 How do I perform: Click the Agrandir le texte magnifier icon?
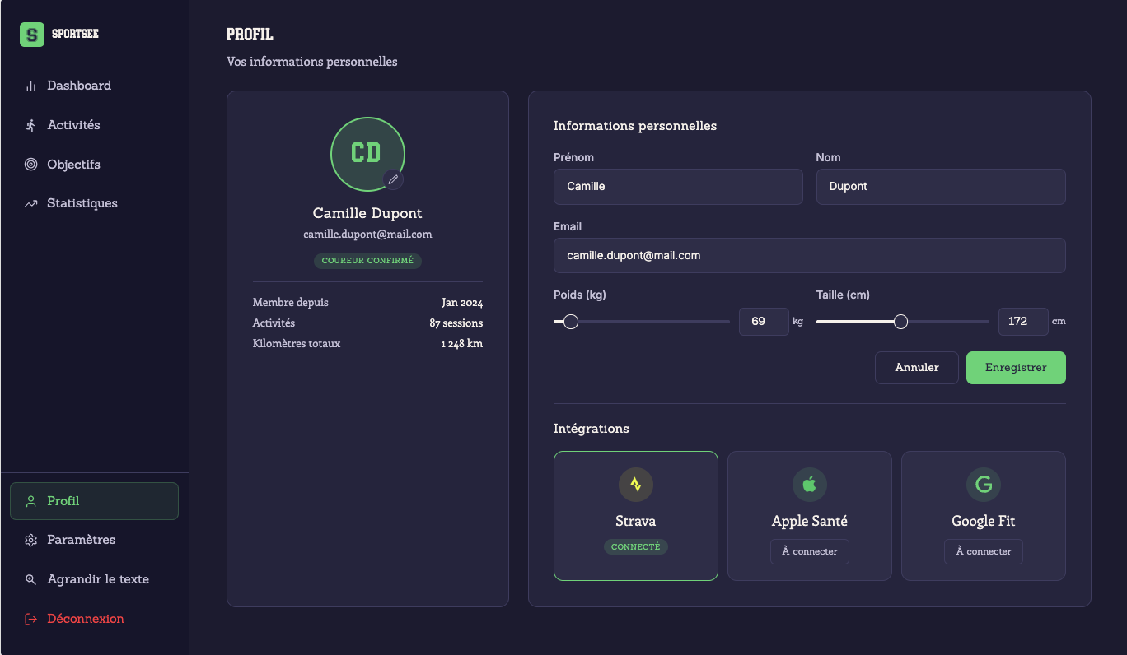tap(31, 579)
